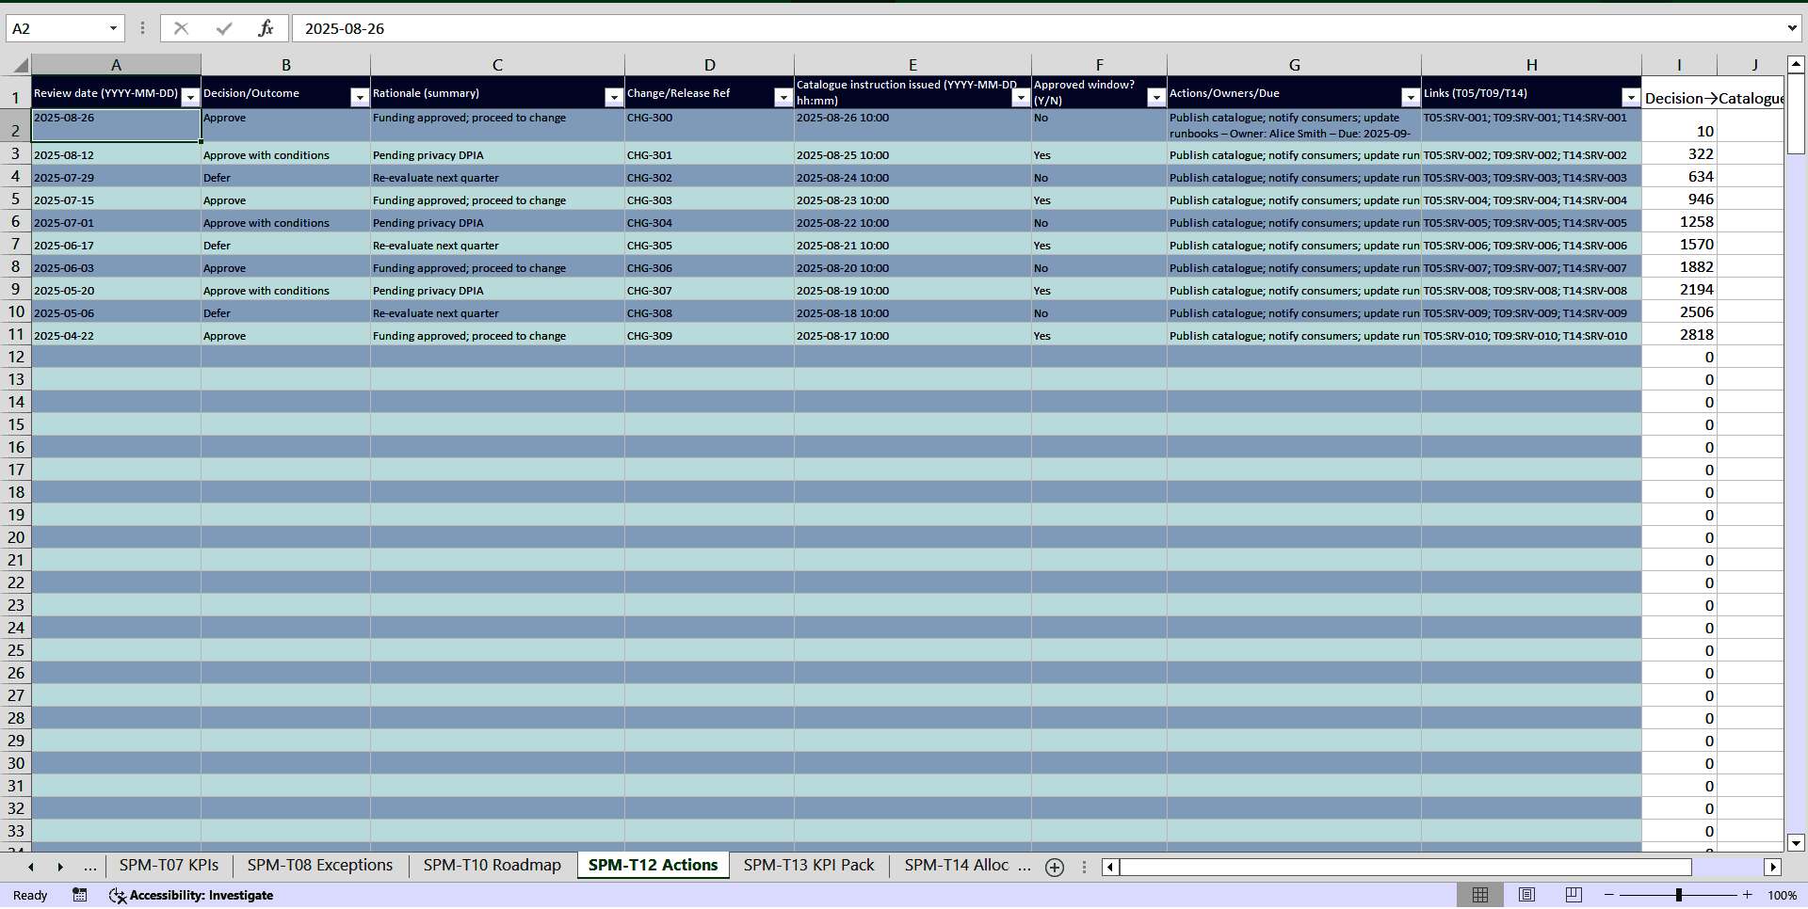Expand the formula bar chevron
The width and height of the screenshot is (1808, 909).
[x=1791, y=28]
